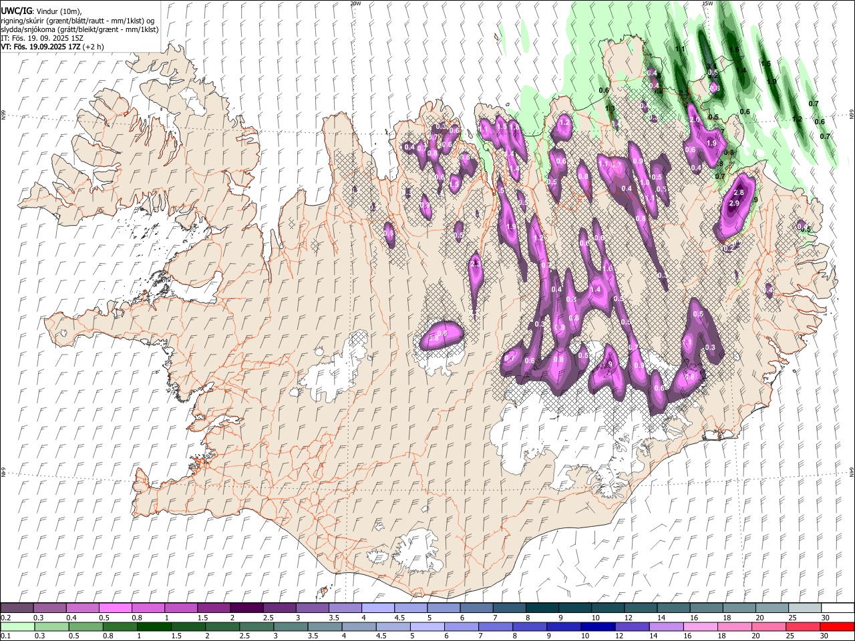Click the '15W' longitude label on the top edge
855x641 pixels.
coord(707,3)
